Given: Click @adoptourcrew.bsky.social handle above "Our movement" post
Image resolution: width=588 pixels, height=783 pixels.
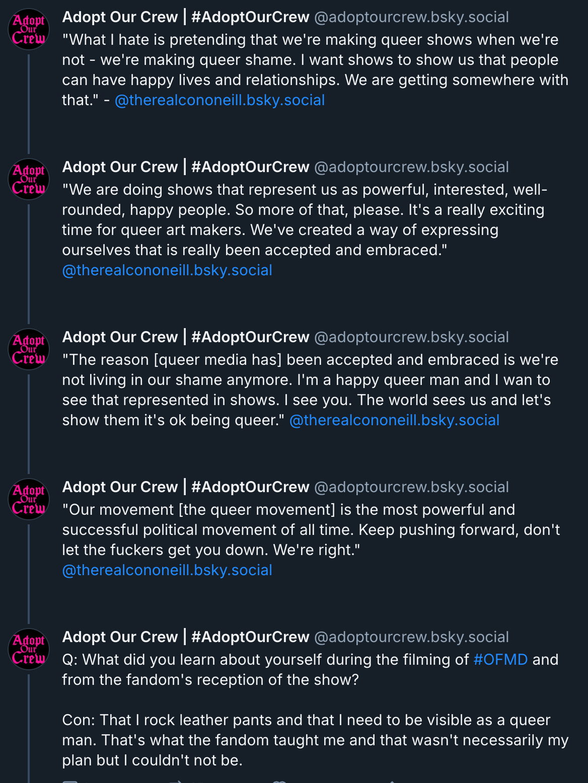Looking at the screenshot, I should click(411, 487).
